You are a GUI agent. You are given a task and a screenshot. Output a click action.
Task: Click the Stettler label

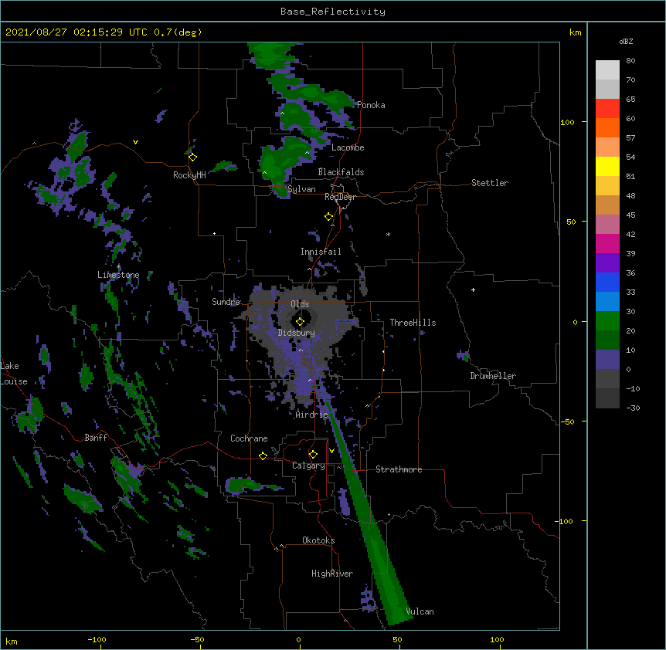point(490,183)
